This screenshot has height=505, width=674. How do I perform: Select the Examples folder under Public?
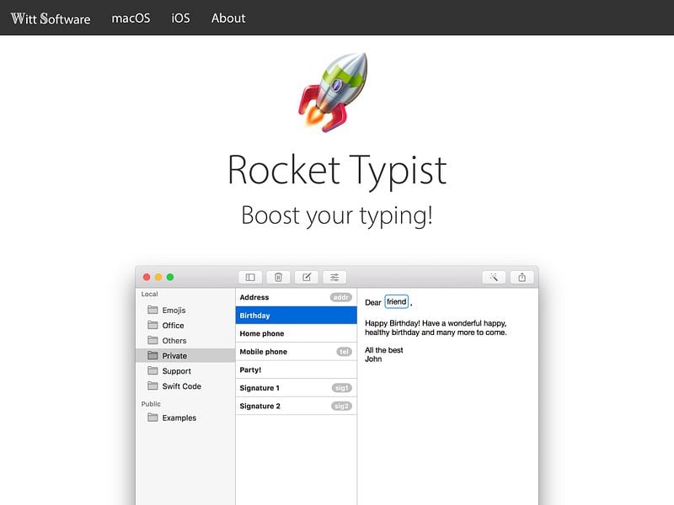[x=185, y=417]
